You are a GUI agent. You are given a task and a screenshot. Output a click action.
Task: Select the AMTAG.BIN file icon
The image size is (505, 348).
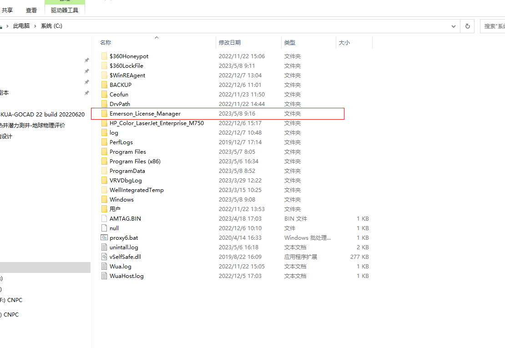click(104, 219)
